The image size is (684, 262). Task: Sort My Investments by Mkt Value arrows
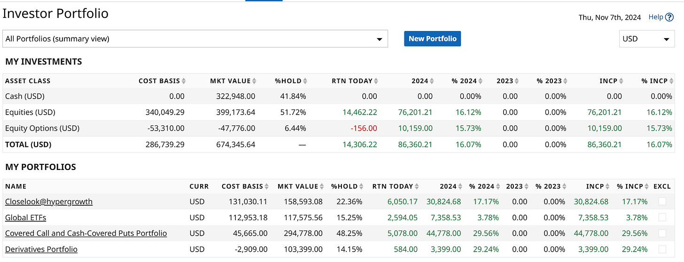tap(254, 81)
